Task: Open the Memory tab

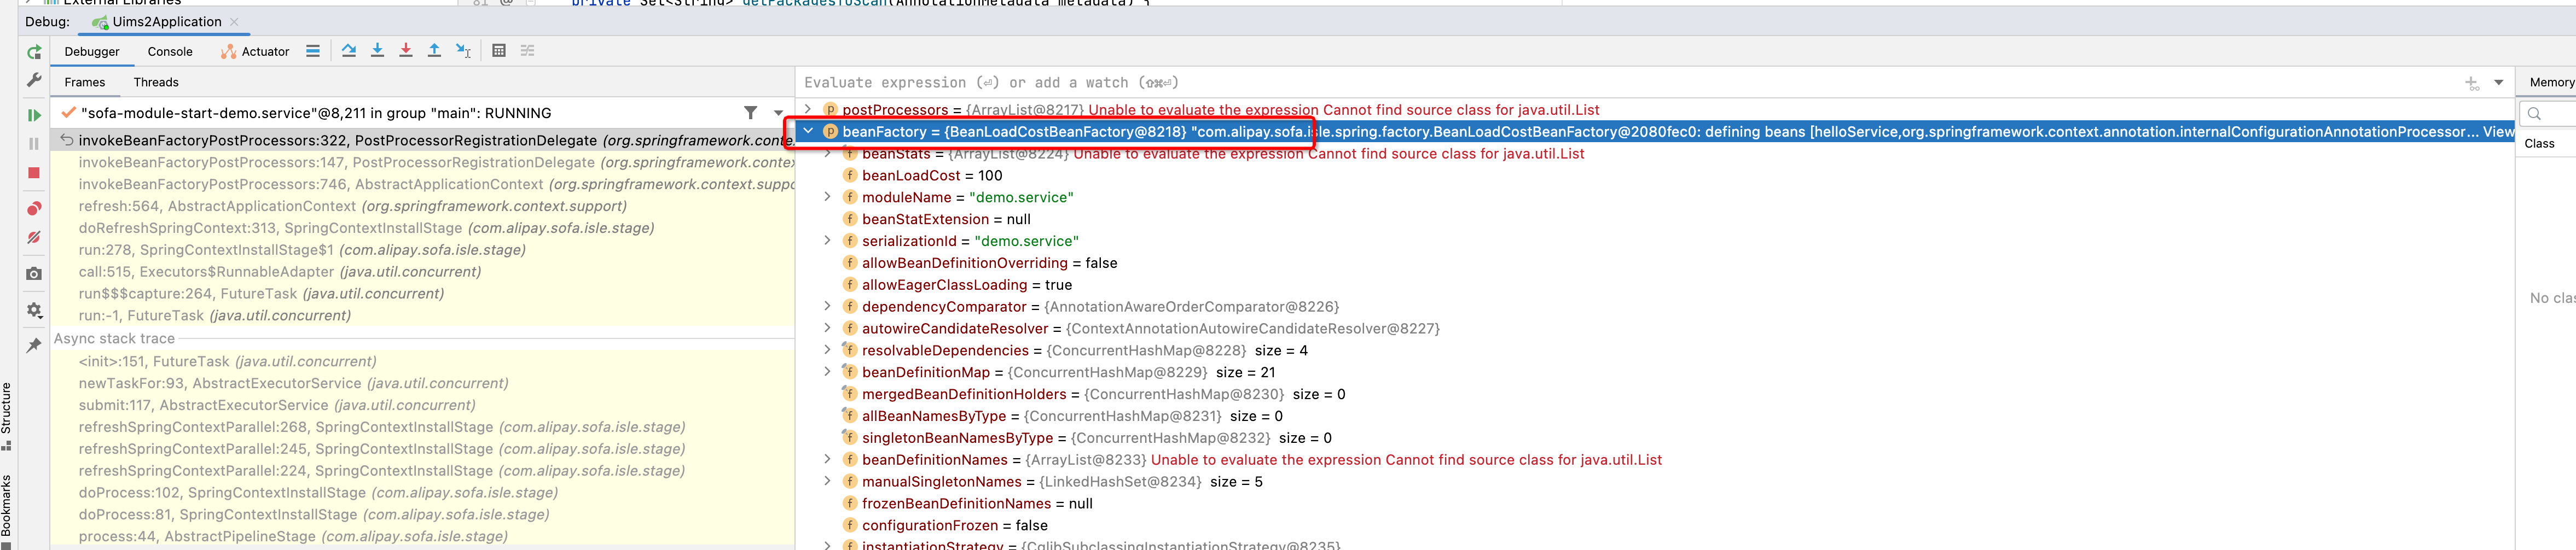Action: (x=2550, y=82)
